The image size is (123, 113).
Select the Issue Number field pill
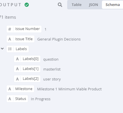coord(24,29)
